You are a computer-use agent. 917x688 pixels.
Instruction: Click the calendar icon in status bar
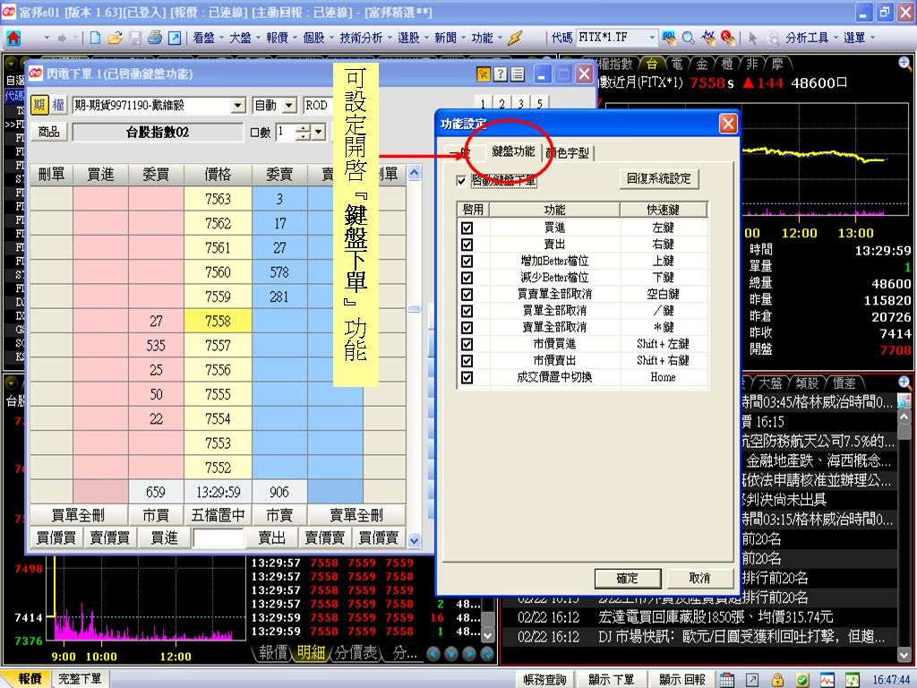pyautogui.click(x=726, y=679)
